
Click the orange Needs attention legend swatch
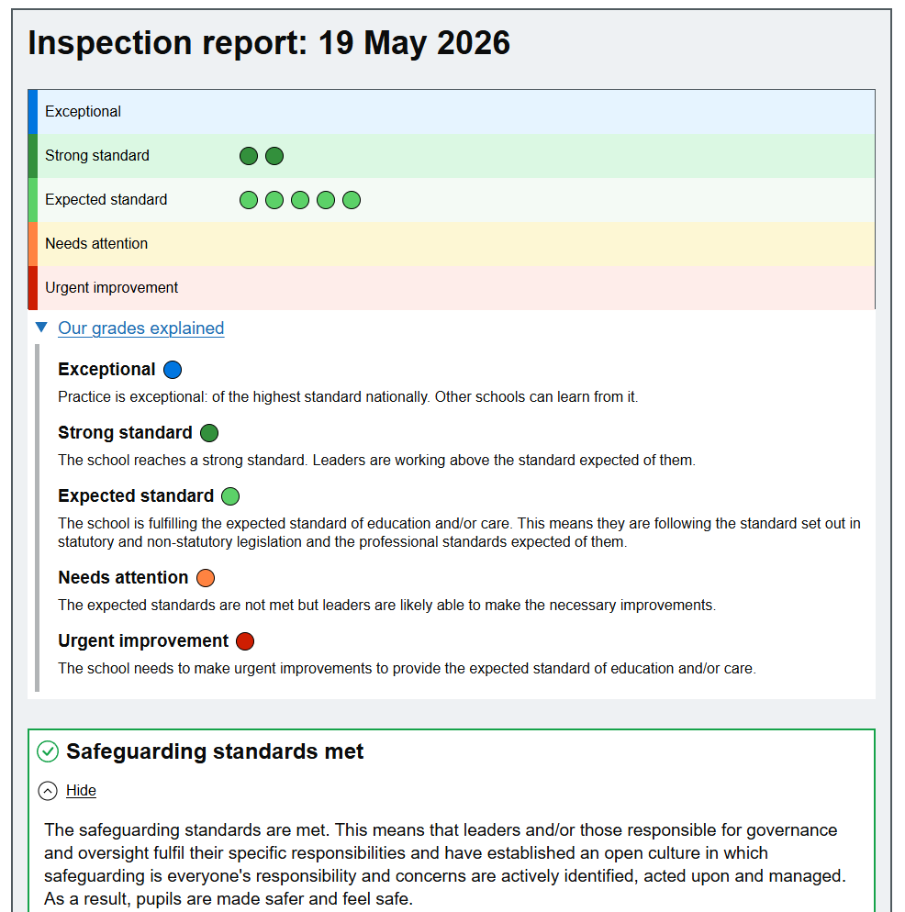(206, 577)
